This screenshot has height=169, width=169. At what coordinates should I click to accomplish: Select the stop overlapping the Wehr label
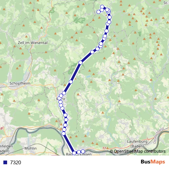59,98
